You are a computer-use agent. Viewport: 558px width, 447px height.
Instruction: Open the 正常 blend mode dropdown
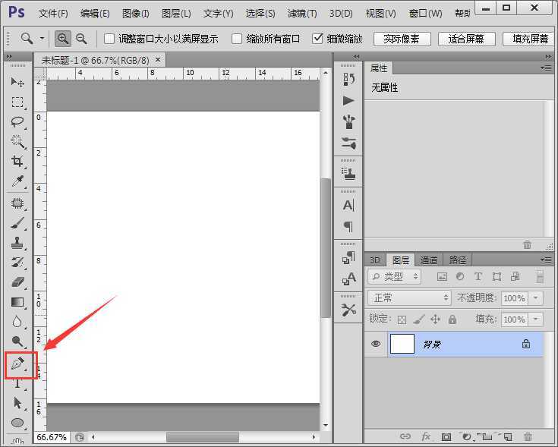point(409,298)
